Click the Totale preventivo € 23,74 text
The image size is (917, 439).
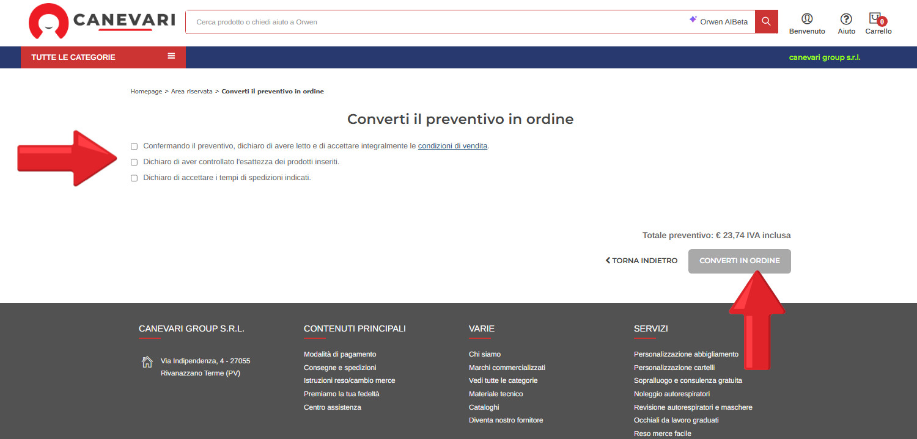click(716, 235)
